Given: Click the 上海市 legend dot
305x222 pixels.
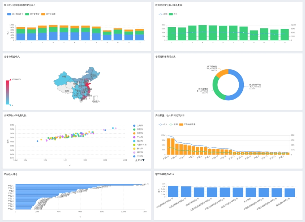Looking at the screenshot, I should (x=134, y=125).
